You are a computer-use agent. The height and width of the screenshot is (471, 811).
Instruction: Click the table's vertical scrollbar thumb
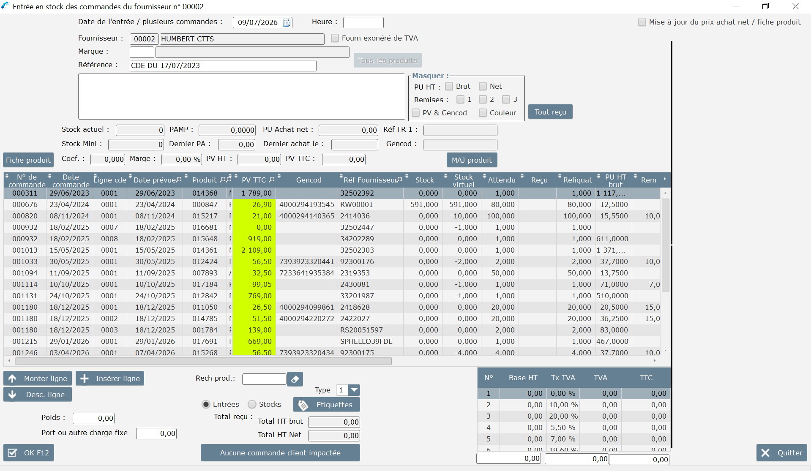click(665, 245)
